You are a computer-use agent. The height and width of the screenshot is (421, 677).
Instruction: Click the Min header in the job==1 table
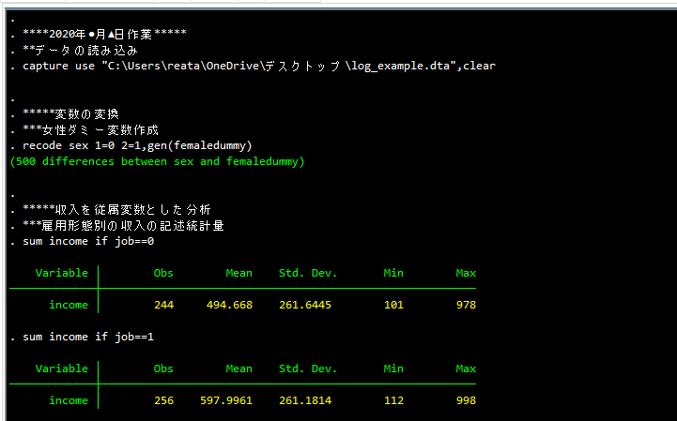[393, 368]
